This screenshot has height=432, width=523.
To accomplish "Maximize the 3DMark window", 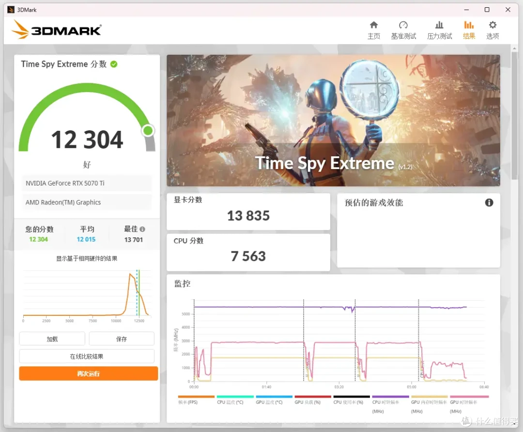I will (487, 10).
